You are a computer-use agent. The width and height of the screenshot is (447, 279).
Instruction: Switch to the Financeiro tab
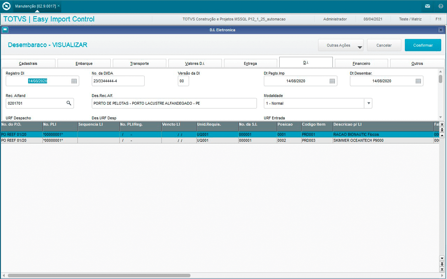point(361,63)
